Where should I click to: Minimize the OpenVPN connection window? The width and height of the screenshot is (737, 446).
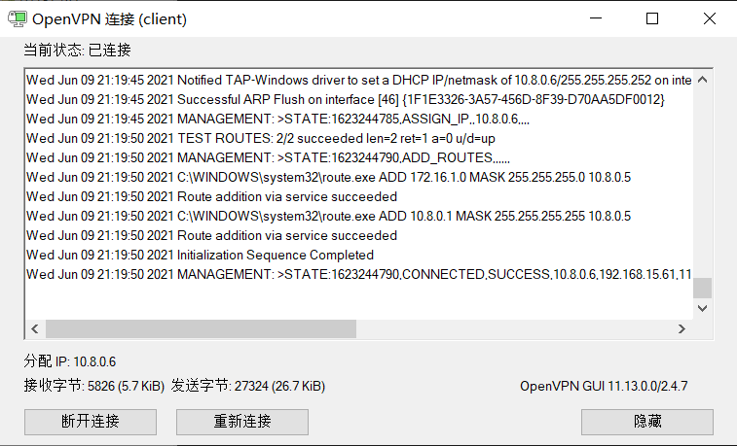(x=597, y=18)
